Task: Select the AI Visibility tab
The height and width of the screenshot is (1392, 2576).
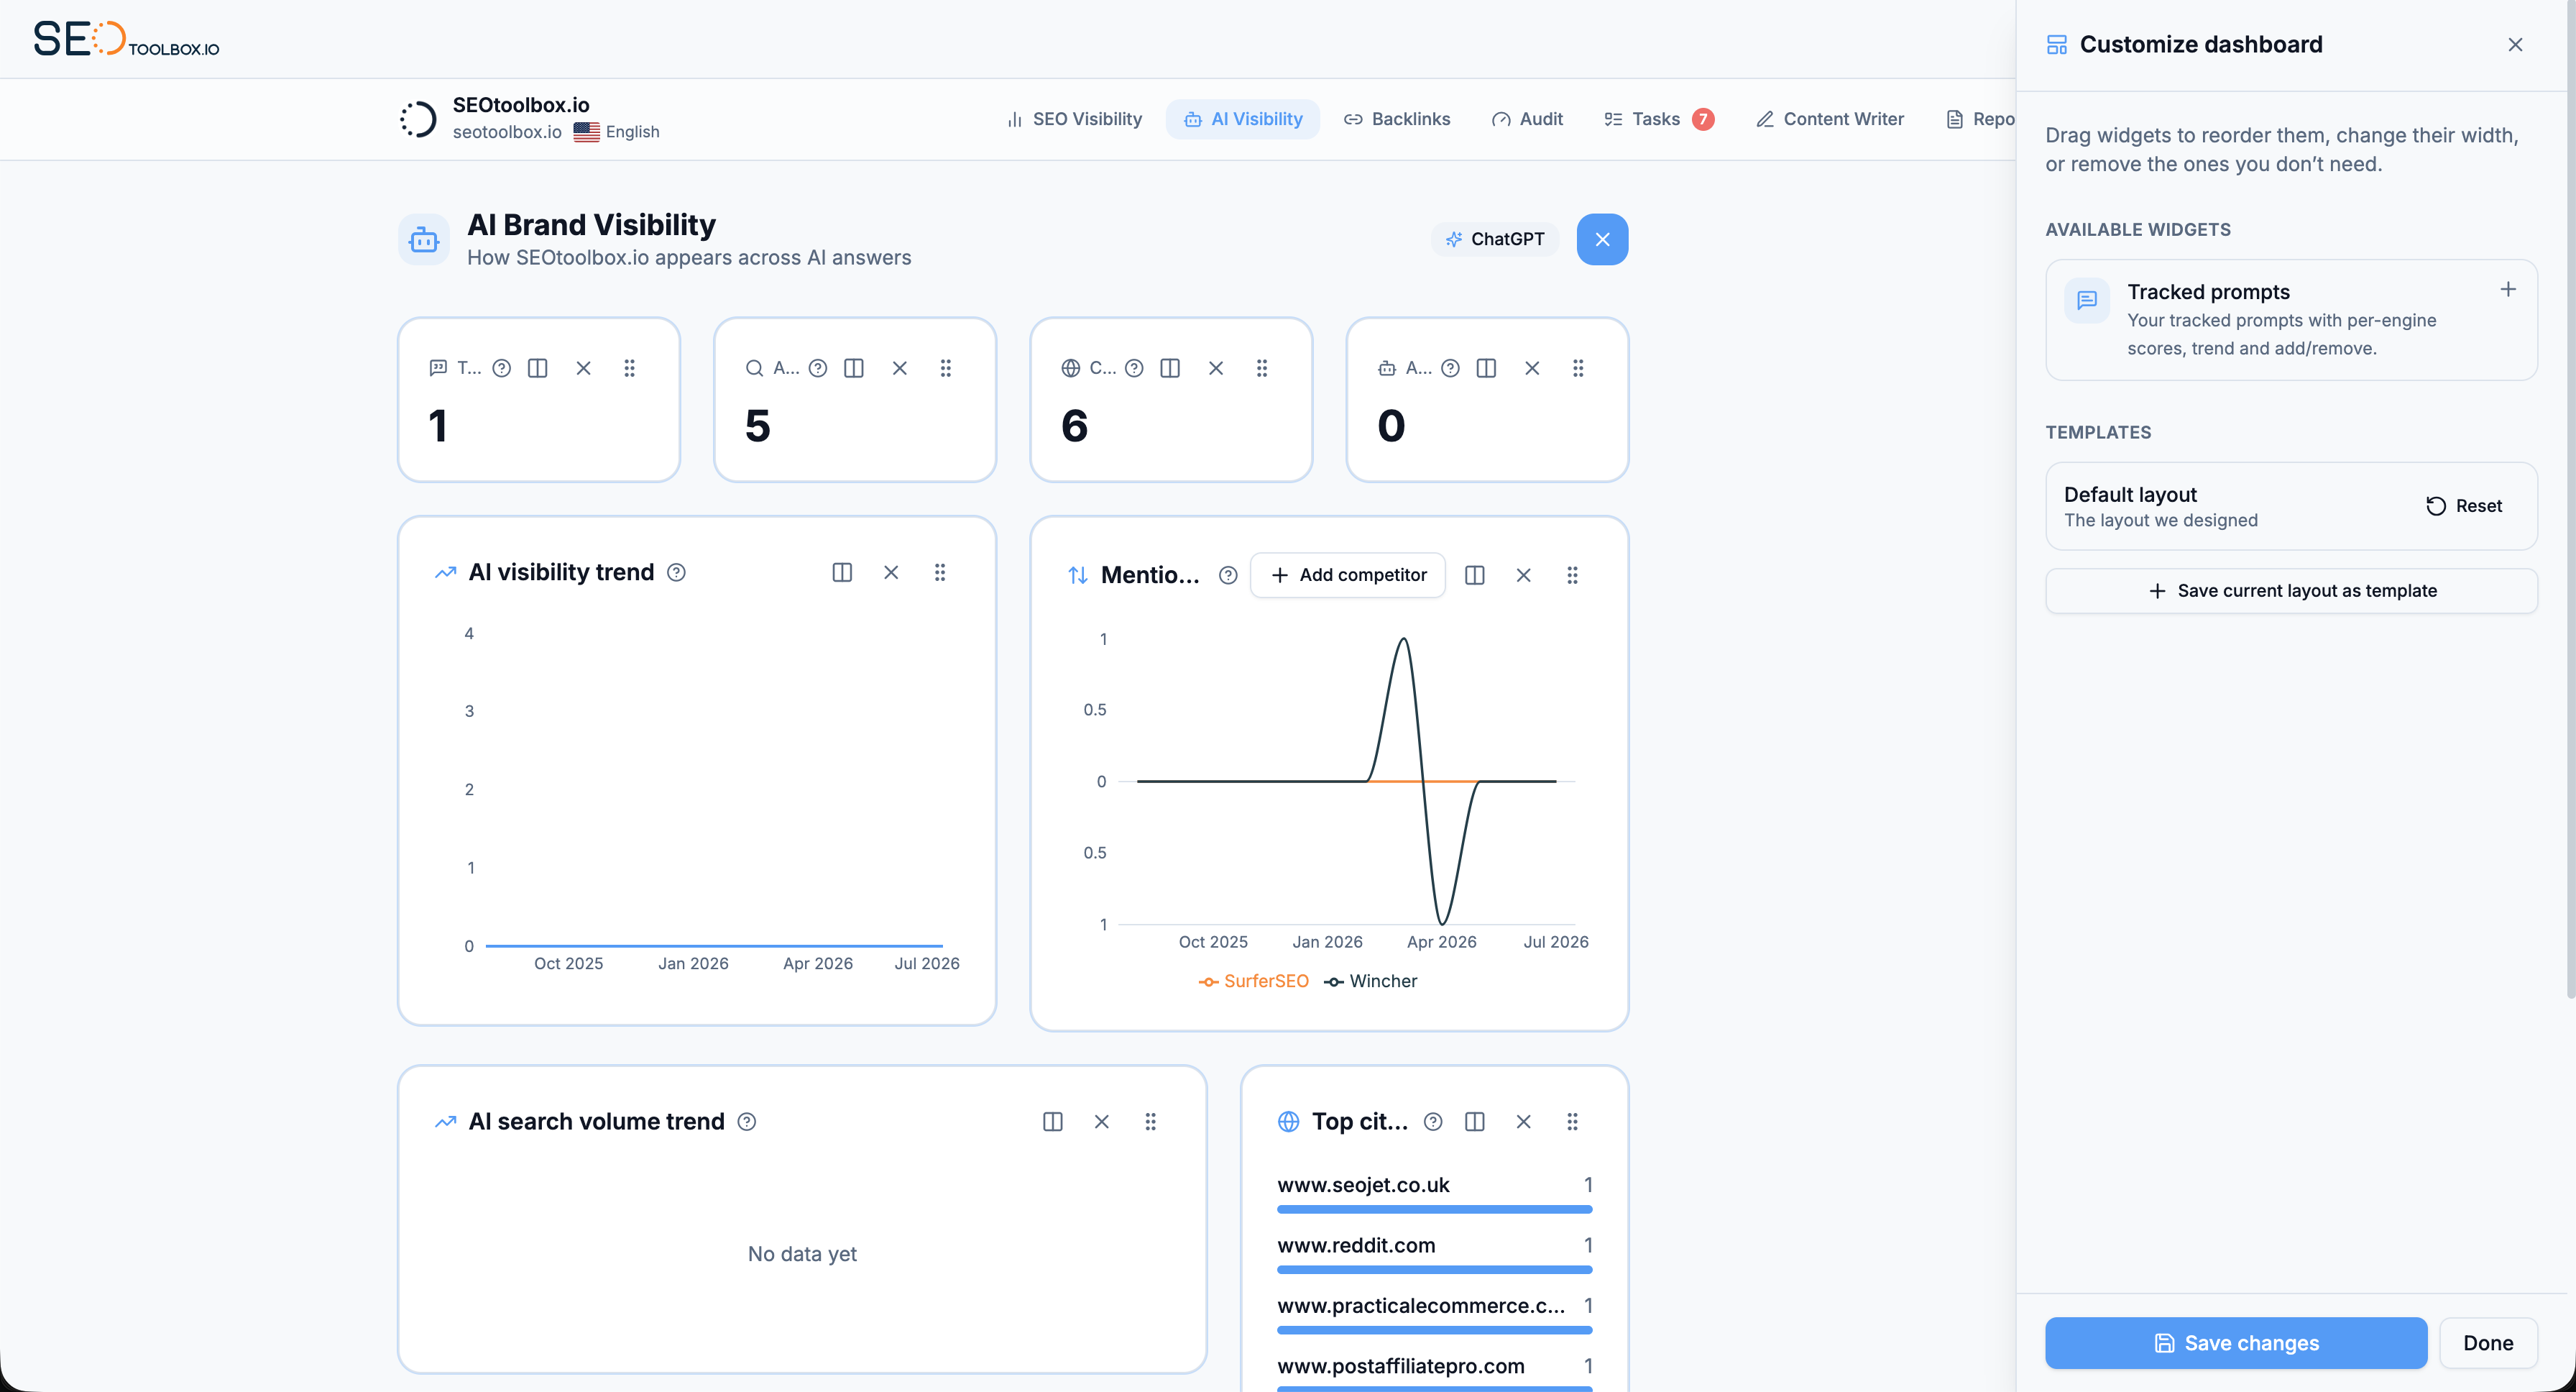Action: point(1243,119)
